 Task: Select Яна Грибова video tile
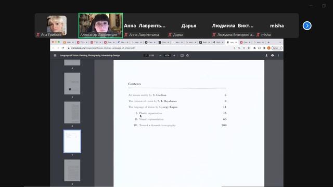57,25
